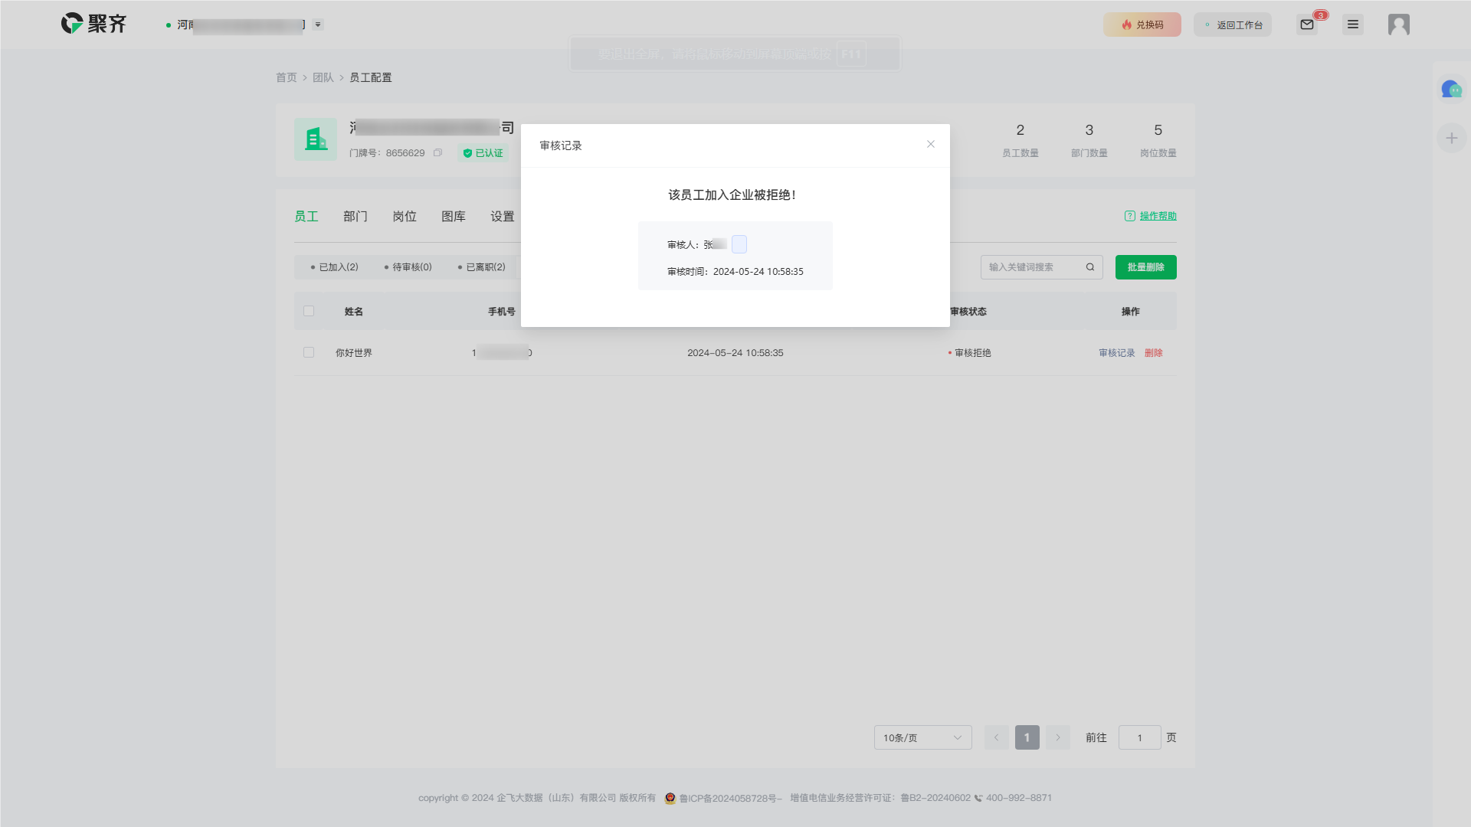Screen dimensions: 1471x827
Task: Click 删除 for the 你好世界 row
Action: click(1153, 353)
